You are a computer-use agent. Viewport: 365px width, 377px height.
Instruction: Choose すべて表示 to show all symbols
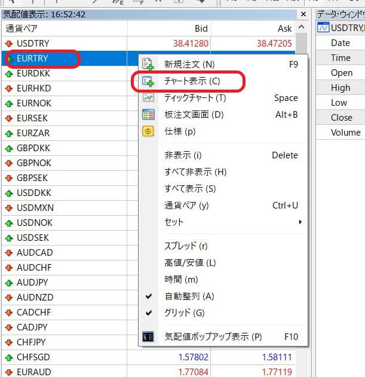(190, 189)
